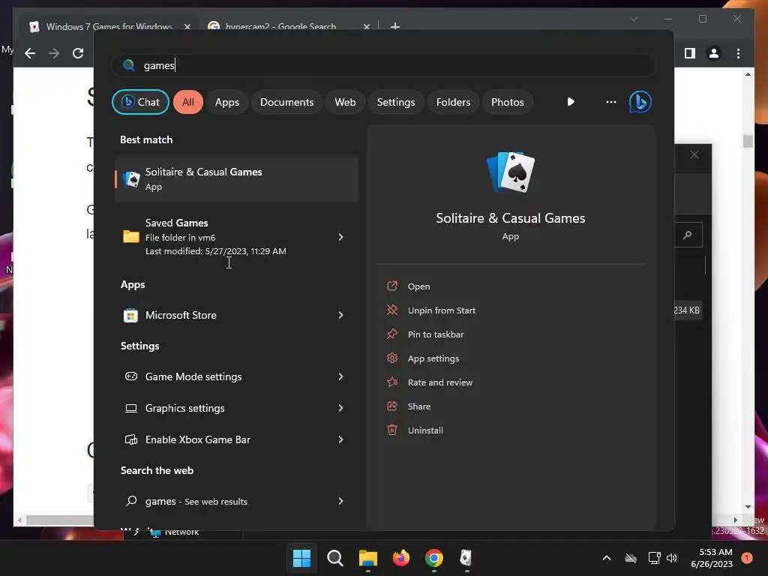Screen dimensions: 768x576
Task: Open 'games - See web results'
Action: tap(222, 501)
